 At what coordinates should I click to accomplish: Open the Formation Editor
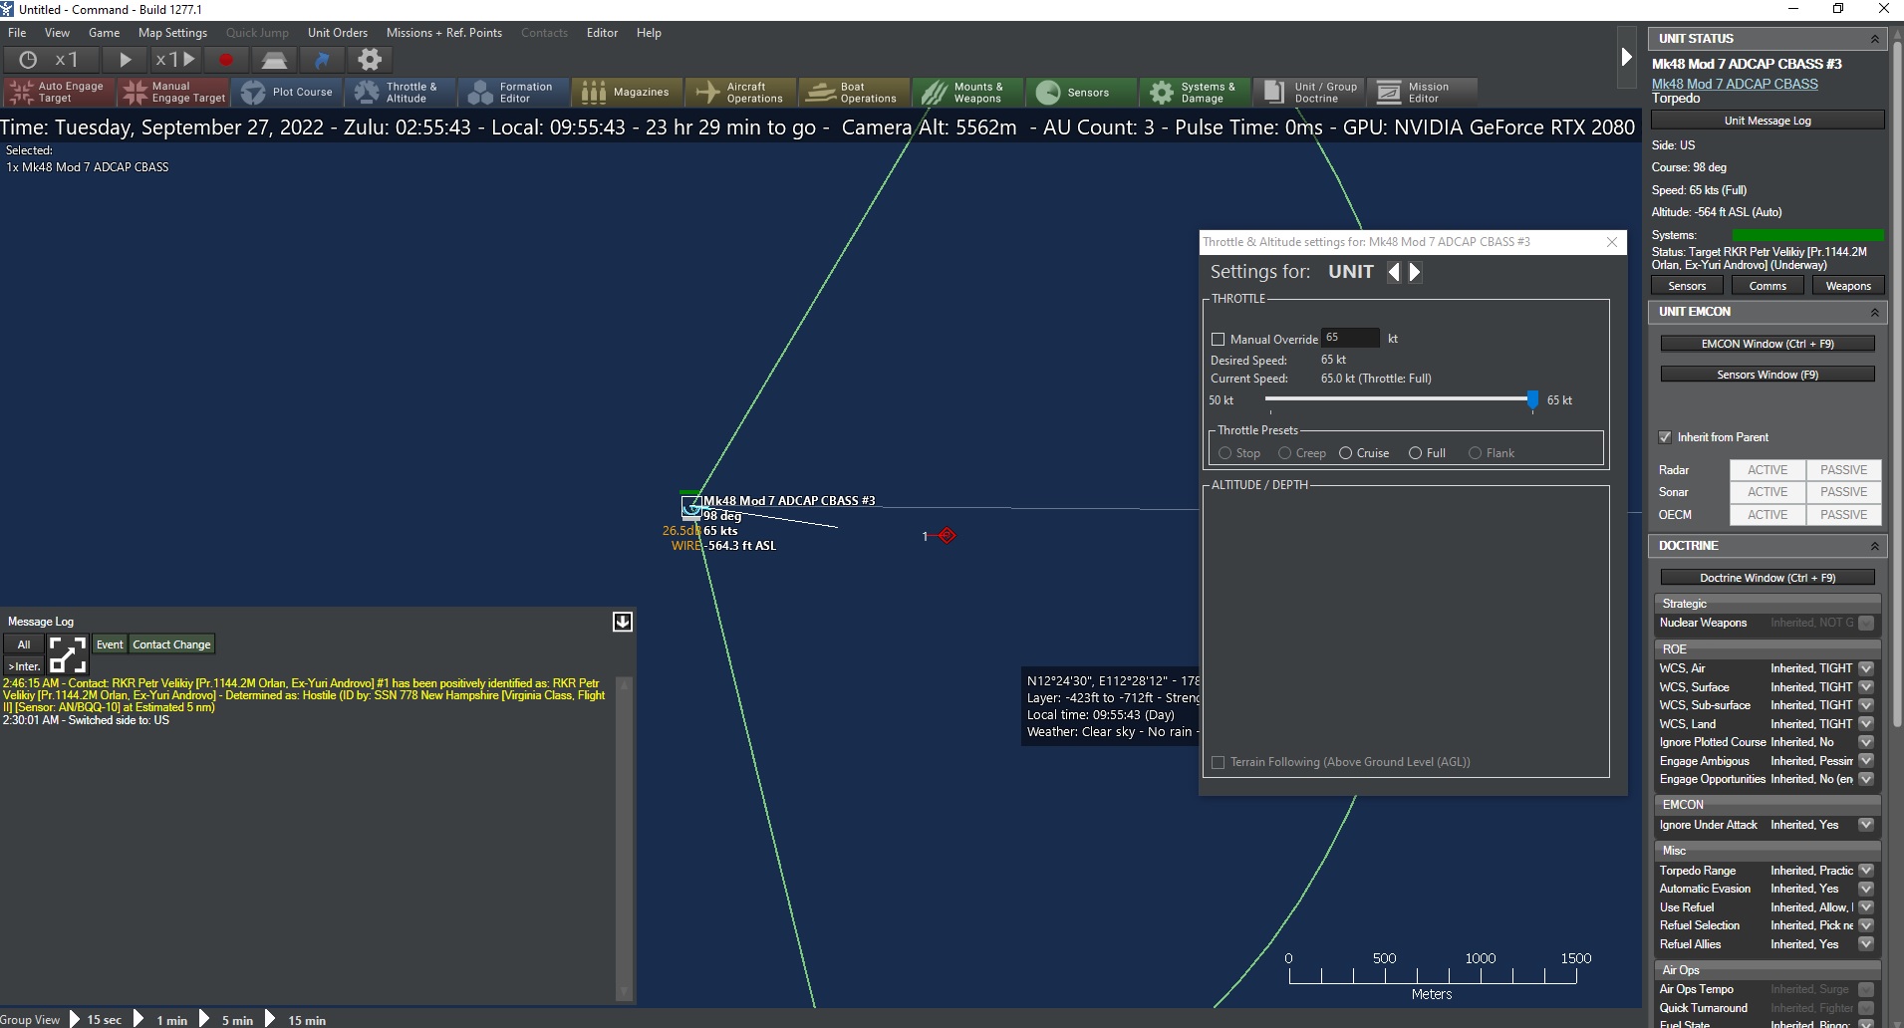click(x=514, y=93)
